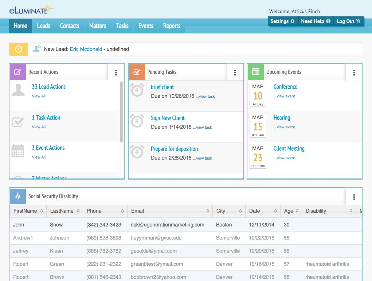Viewport: 372px width, 281px height.
Task: Click the orange Pending Tasks checklist icon
Action: 137,72
